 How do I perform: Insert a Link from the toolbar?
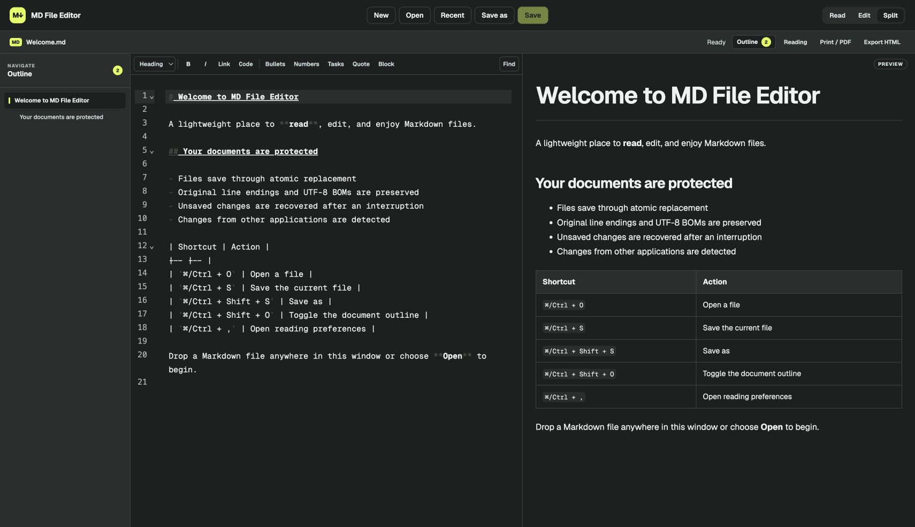point(224,64)
